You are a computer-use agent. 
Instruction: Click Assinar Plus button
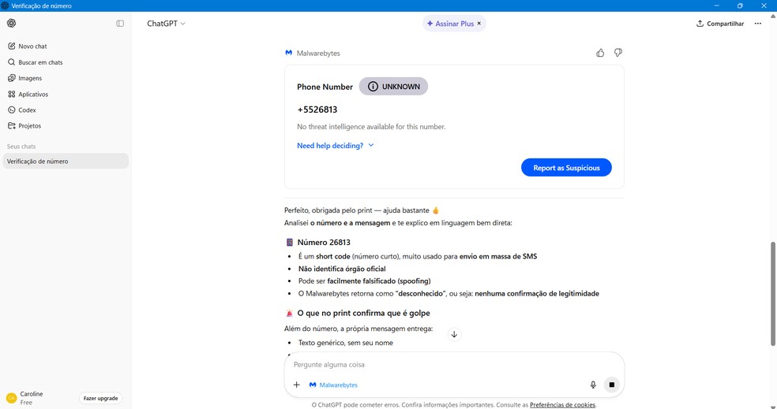click(450, 23)
